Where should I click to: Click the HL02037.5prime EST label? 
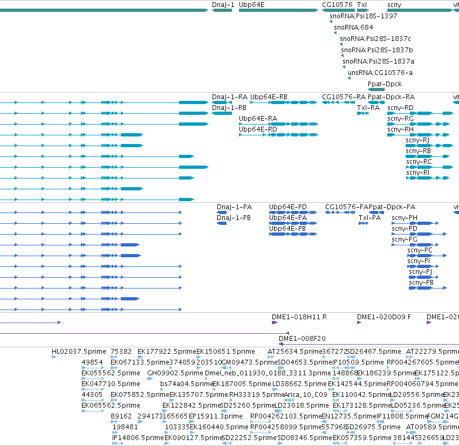click(79, 352)
